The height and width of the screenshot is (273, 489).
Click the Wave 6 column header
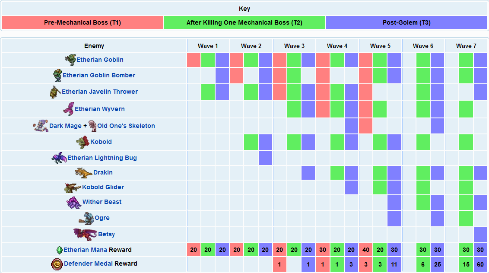[423, 46]
